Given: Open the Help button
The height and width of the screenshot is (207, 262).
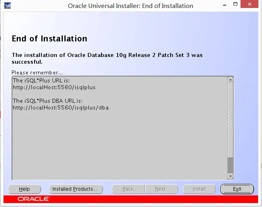Looking at the screenshot, I should click(24, 189).
